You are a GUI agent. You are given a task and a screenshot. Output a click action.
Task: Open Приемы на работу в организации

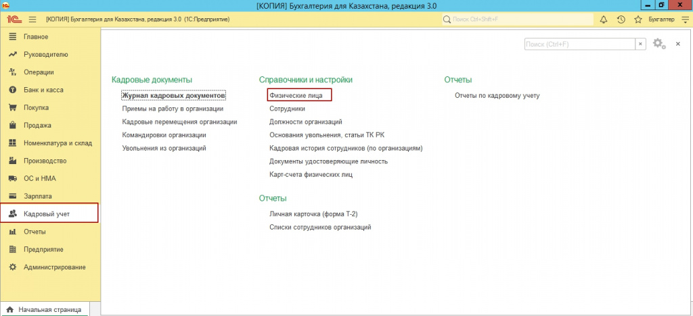click(x=173, y=109)
